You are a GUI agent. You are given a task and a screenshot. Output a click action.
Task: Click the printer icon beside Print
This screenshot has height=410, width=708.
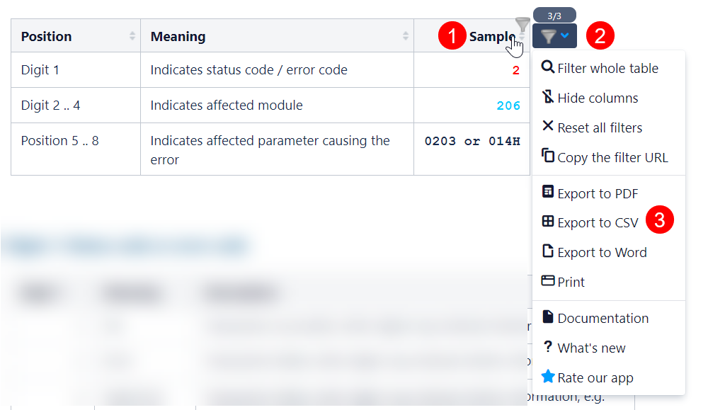pos(547,281)
